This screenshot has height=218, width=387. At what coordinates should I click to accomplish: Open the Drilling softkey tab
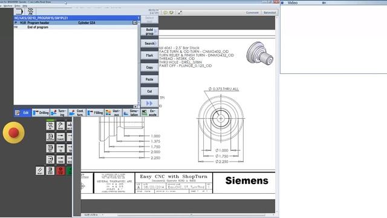[41, 113]
